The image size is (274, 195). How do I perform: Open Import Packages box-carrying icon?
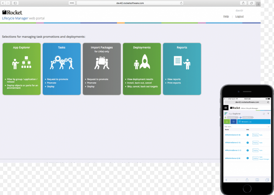point(101,63)
